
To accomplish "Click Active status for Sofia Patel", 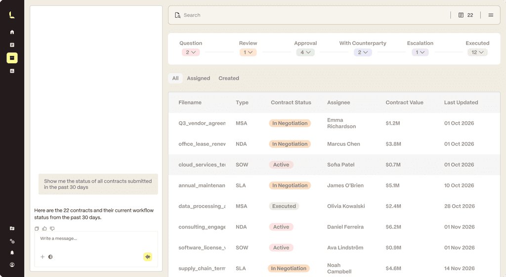I will pyautogui.click(x=281, y=165).
